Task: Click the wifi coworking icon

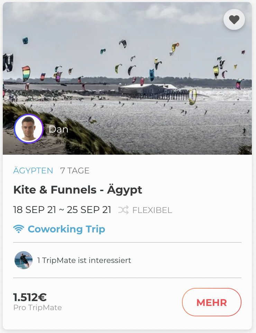Action: 19,229
